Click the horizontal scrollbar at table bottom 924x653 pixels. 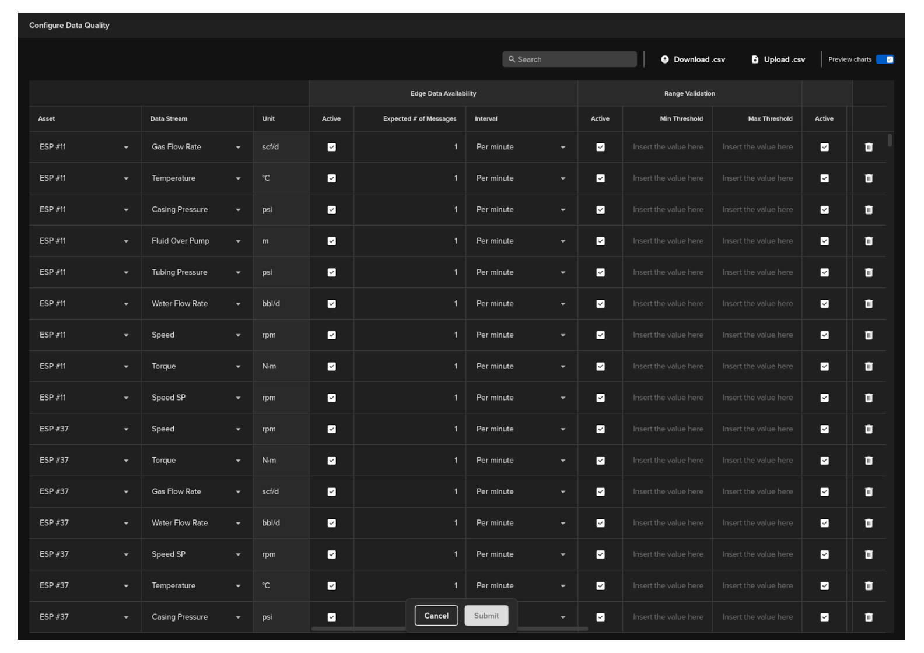(450, 629)
